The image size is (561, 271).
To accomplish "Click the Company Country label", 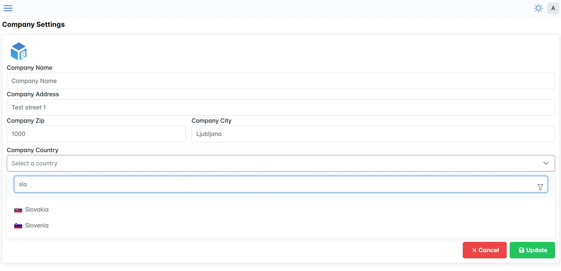I will point(32,150).
